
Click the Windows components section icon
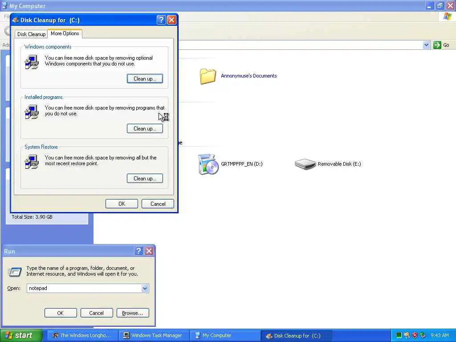(x=32, y=62)
